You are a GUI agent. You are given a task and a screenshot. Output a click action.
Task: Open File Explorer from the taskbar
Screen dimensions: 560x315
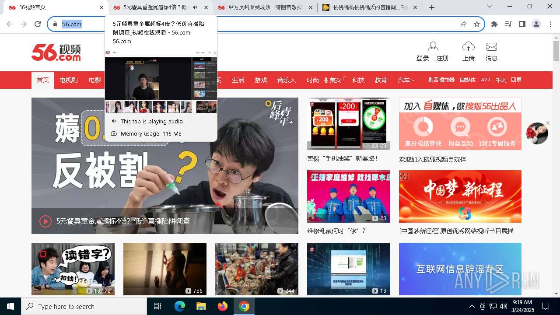201,306
